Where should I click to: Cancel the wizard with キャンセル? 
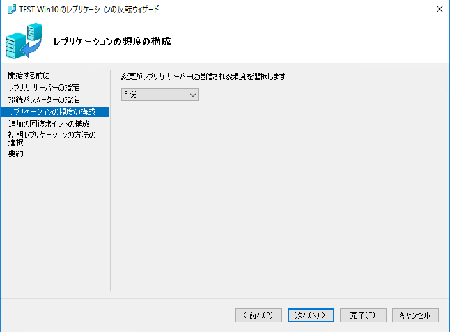pos(415,315)
